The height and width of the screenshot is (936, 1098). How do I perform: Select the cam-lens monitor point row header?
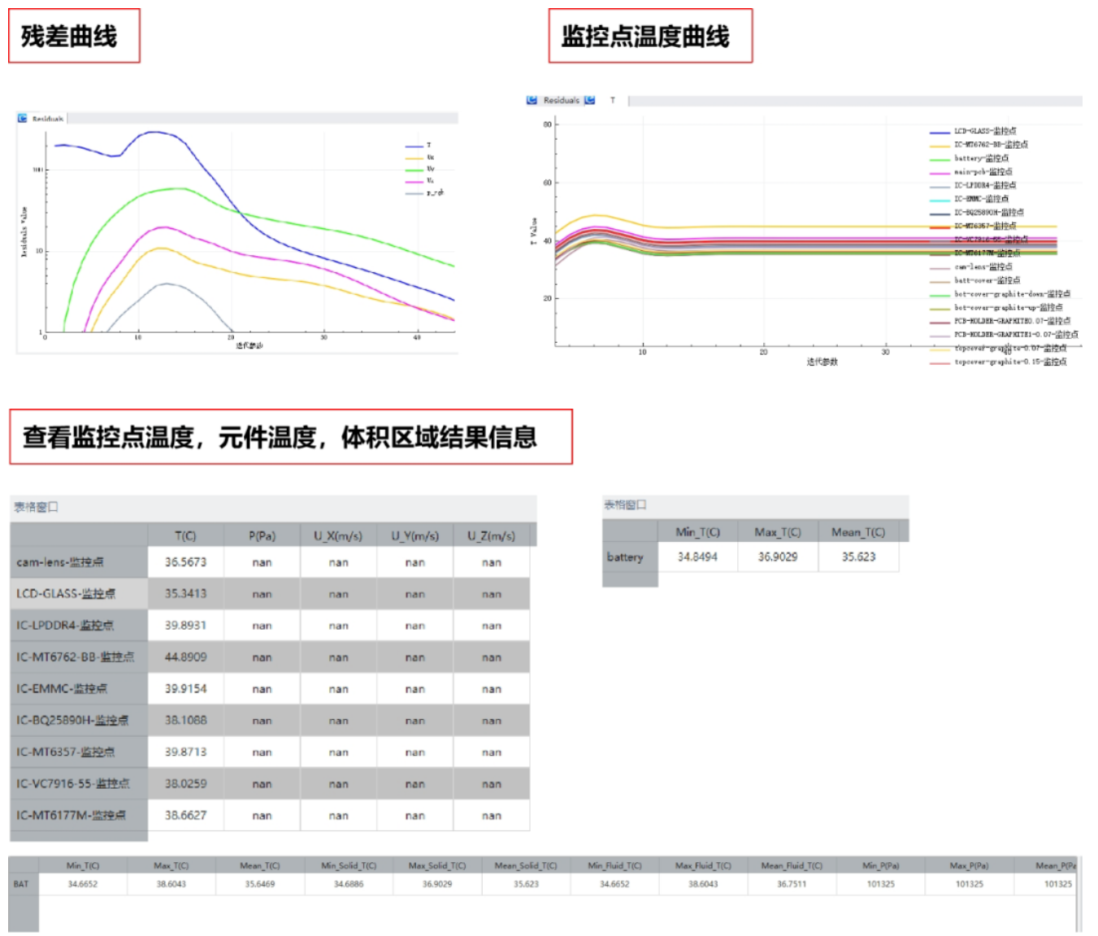coord(79,562)
